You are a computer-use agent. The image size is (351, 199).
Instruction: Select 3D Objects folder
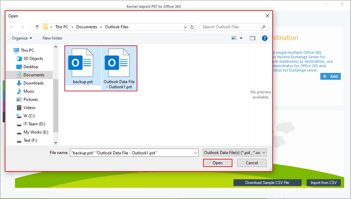30,59
